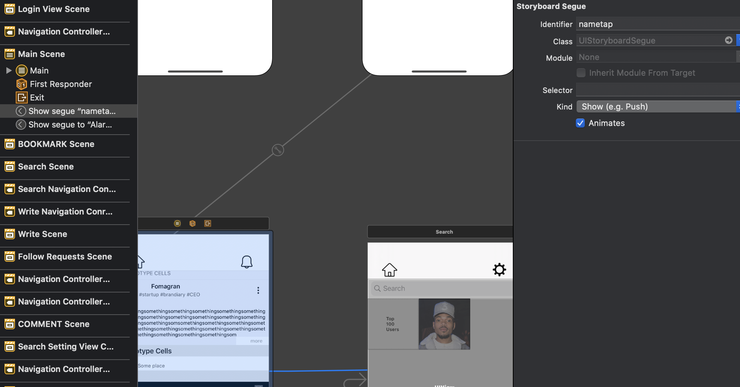Click the empty Selector field
The height and width of the screenshot is (387, 740).
(658, 90)
